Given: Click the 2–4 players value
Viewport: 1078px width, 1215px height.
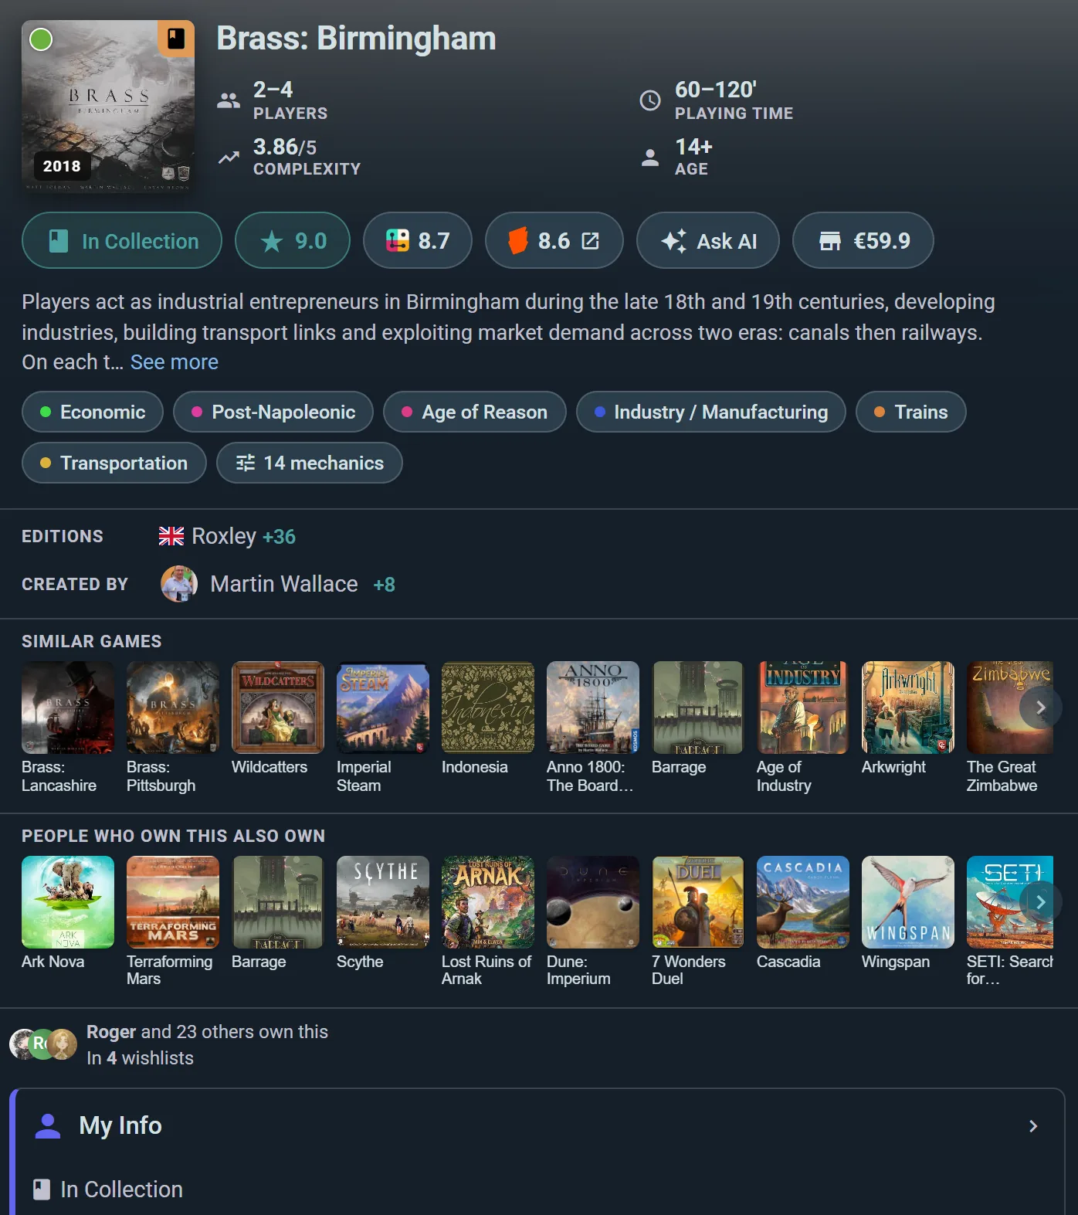Looking at the screenshot, I should point(273,90).
